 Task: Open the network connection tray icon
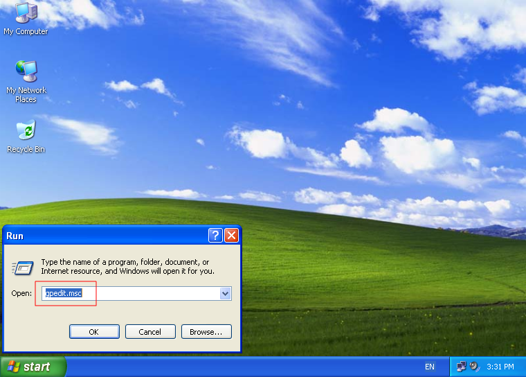(462, 367)
